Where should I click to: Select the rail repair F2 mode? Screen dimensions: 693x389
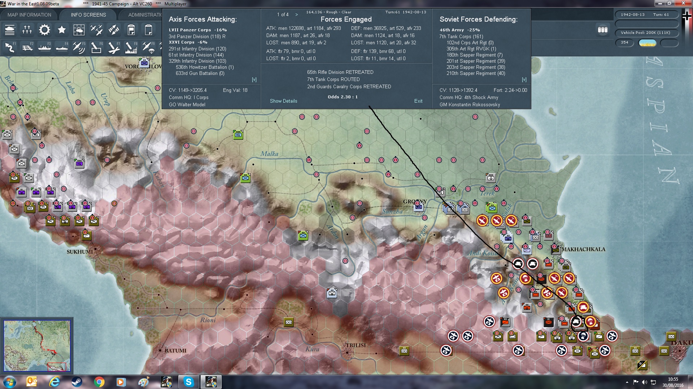click(x=27, y=47)
